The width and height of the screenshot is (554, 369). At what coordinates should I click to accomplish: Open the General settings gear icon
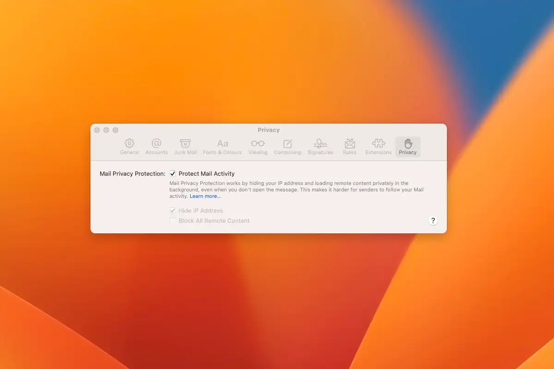129,143
